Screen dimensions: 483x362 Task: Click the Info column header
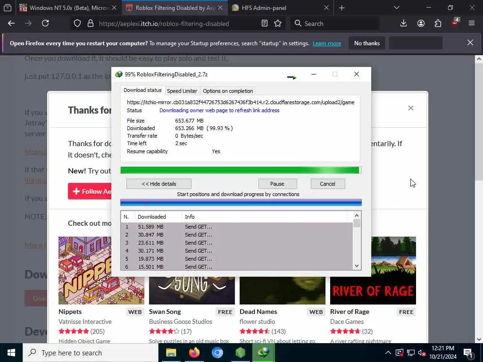click(x=265, y=217)
